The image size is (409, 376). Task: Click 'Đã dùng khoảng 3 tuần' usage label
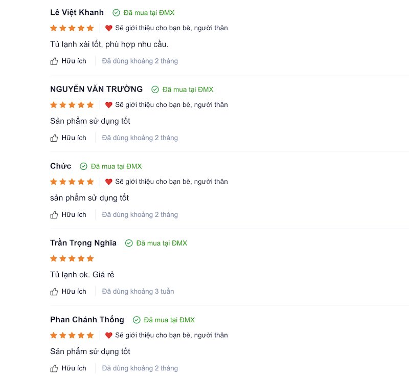138,292
